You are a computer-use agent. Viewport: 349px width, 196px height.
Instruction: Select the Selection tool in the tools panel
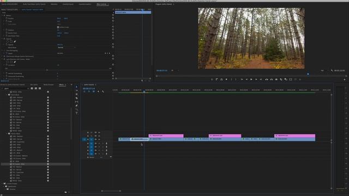[76, 87]
